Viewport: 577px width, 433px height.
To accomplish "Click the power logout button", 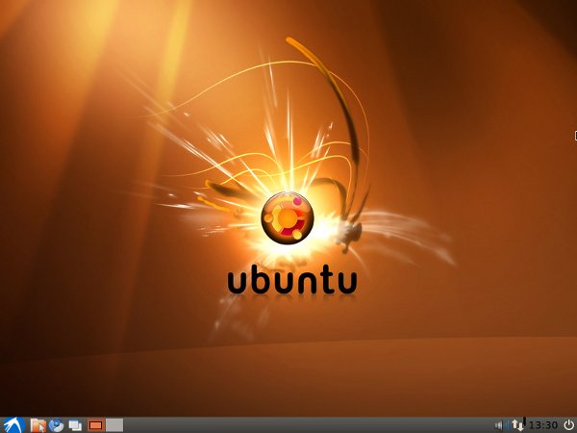I will click(569, 425).
